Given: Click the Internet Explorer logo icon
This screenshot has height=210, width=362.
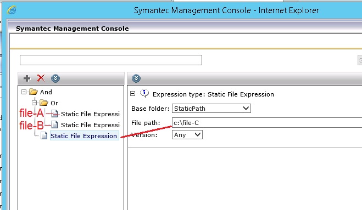Looking at the screenshot, I should click(12, 10).
